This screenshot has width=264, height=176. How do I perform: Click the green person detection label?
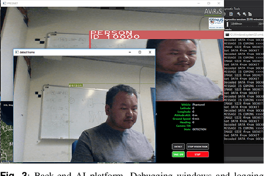coord(75,85)
